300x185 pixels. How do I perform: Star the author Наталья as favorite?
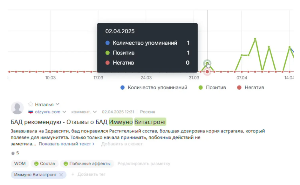point(31,104)
